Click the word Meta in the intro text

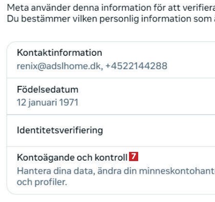tap(18, 8)
